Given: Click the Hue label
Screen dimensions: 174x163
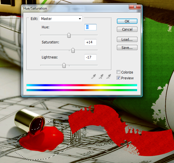Looking at the screenshot, I should coord(46,27).
